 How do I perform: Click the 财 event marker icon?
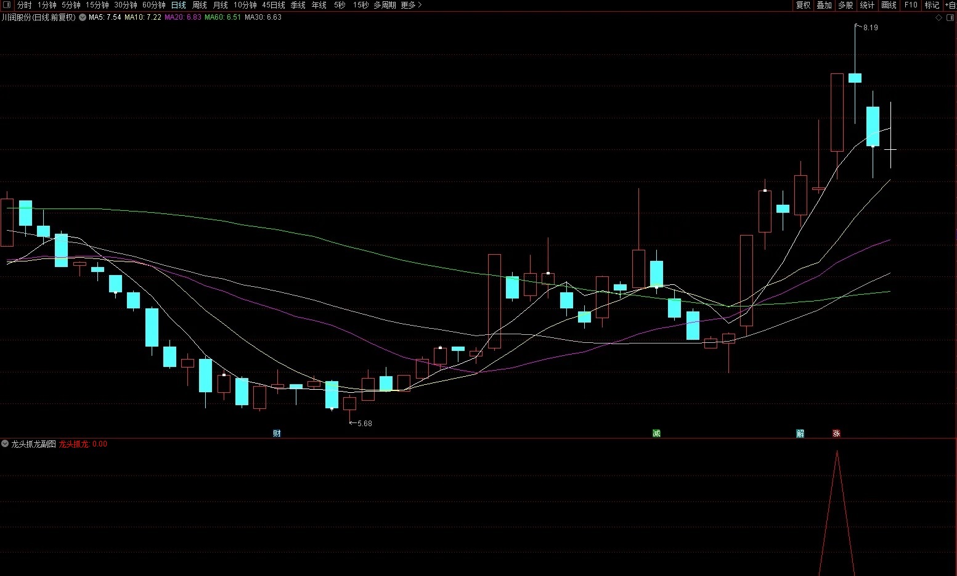tap(277, 434)
